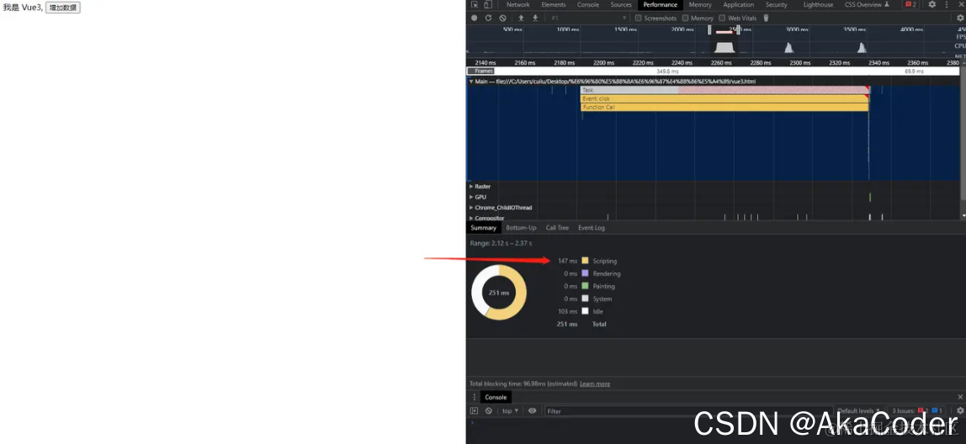Click the Learn more link
Image resolution: width=966 pixels, height=444 pixels.
click(595, 383)
